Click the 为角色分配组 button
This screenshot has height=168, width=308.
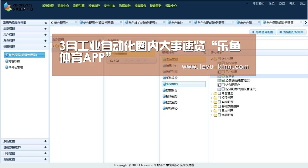click(x=263, y=32)
